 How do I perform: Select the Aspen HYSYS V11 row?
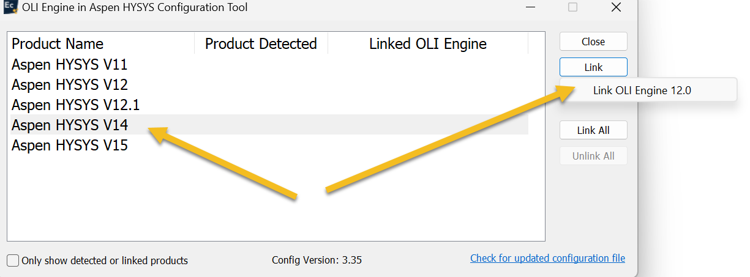[69, 64]
